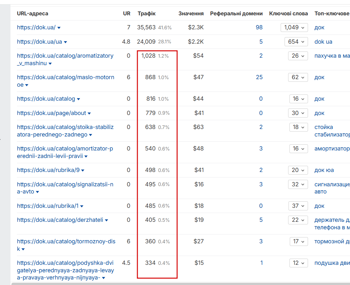This screenshot has height=285, width=350.
Task: Sort by Ключові слова column header
Action: [x=288, y=13]
